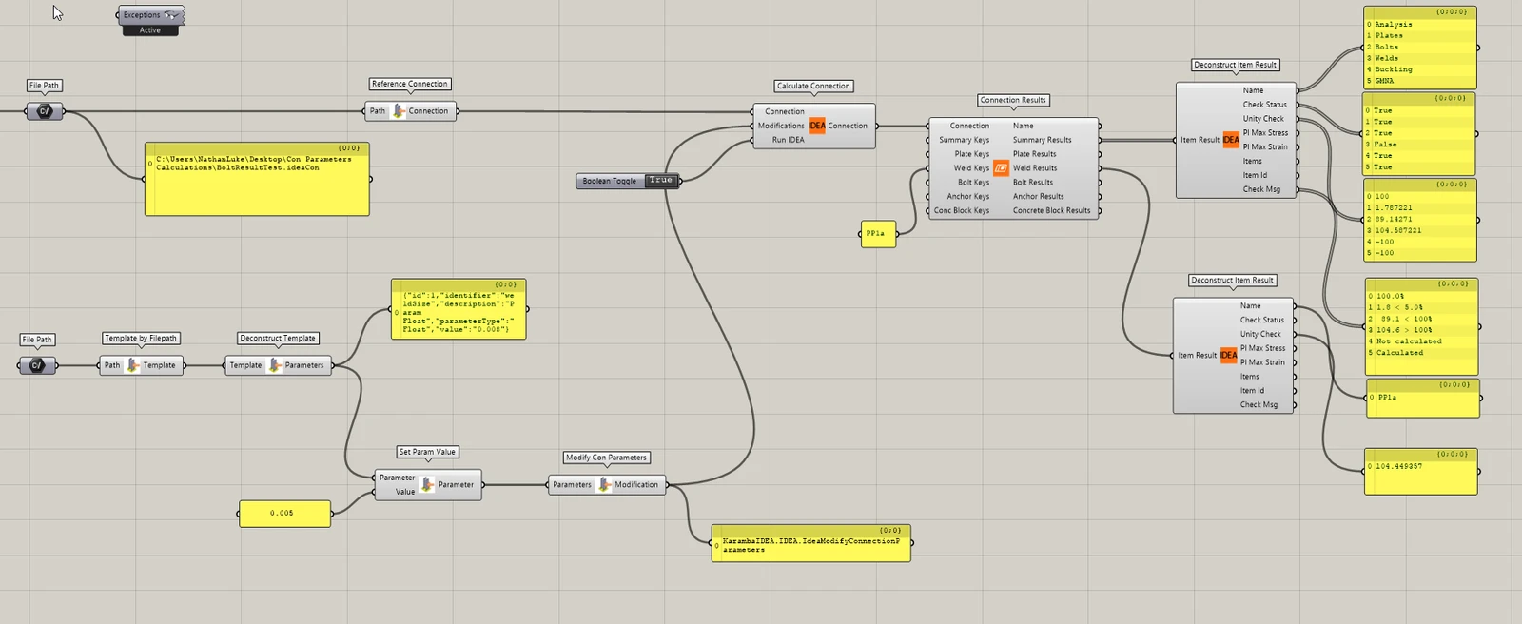Click the Reference Connection component icon
1522x624 pixels.
click(399, 111)
